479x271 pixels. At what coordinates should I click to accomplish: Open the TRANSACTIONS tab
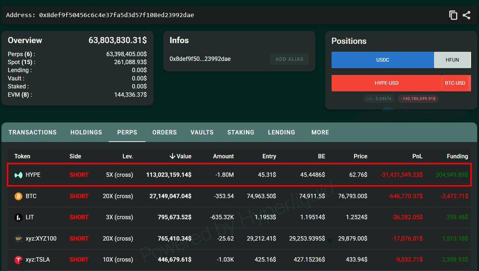point(32,132)
